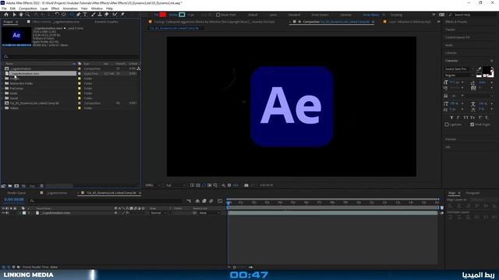Enable the Mask Path checkbox in toolbar
The image size is (499, 280).
(218, 15)
